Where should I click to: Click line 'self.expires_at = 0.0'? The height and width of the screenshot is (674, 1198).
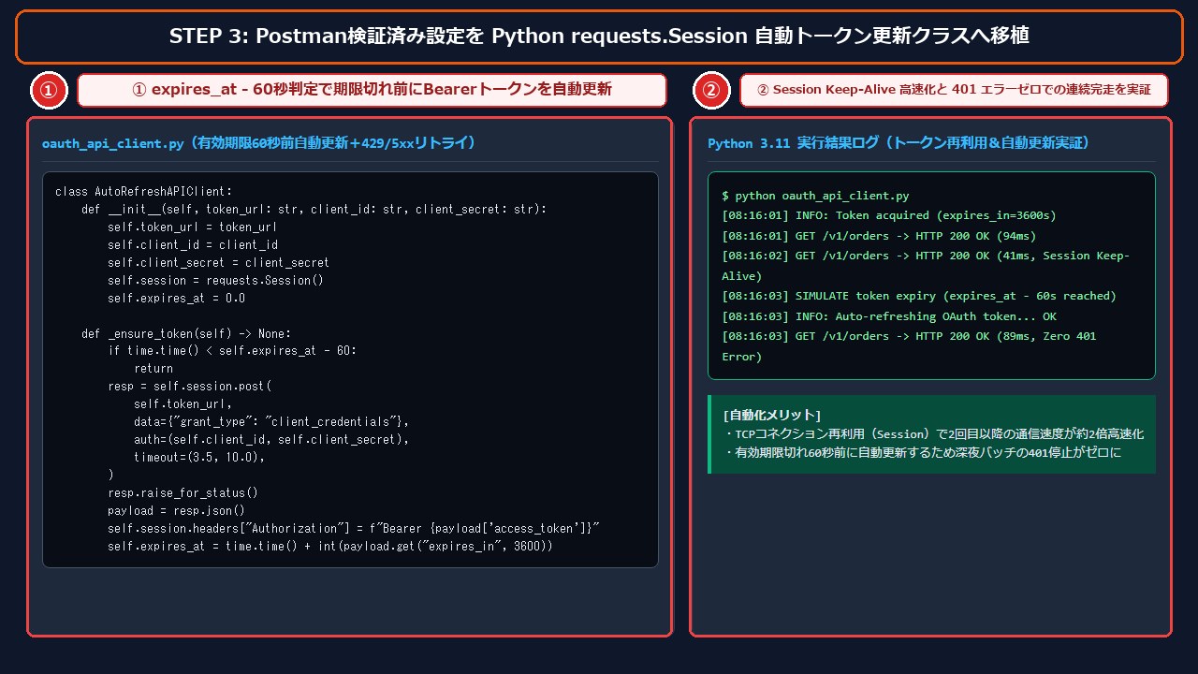click(x=176, y=299)
